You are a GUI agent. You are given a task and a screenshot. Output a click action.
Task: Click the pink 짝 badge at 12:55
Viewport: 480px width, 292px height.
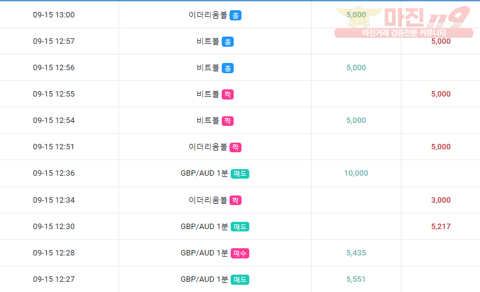pyautogui.click(x=228, y=94)
